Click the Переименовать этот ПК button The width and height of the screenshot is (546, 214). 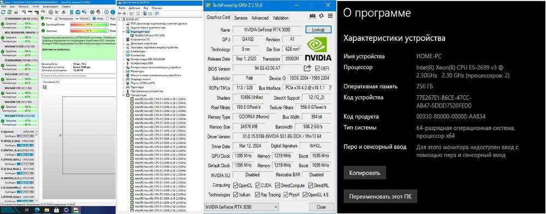click(x=380, y=196)
